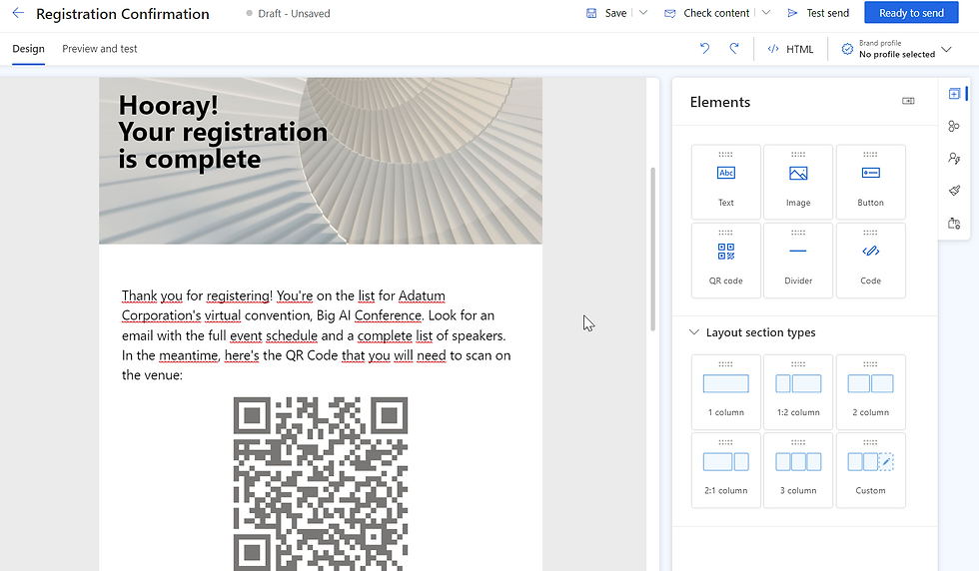The height and width of the screenshot is (571, 979).
Task: Click the Save text button
Action: (x=615, y=13)
